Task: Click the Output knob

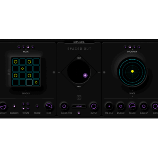Action: 94,106
